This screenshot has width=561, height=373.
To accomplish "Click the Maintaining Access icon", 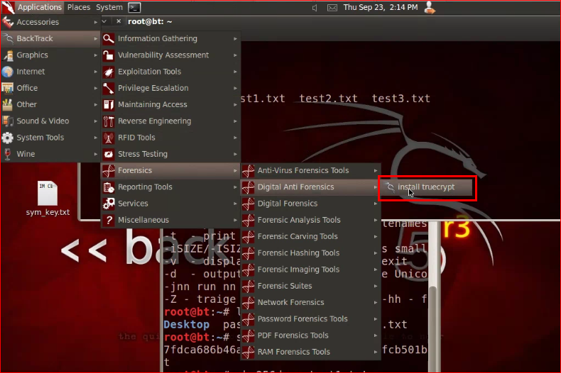I will 109,104.
